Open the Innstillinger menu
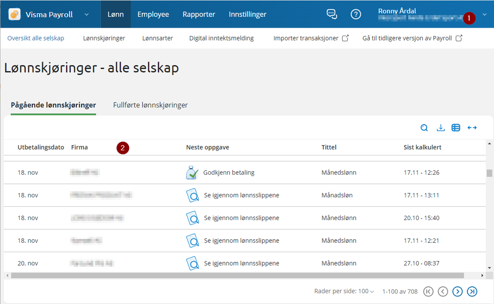Viewport: 494px width, 304px height. (248, 14)
